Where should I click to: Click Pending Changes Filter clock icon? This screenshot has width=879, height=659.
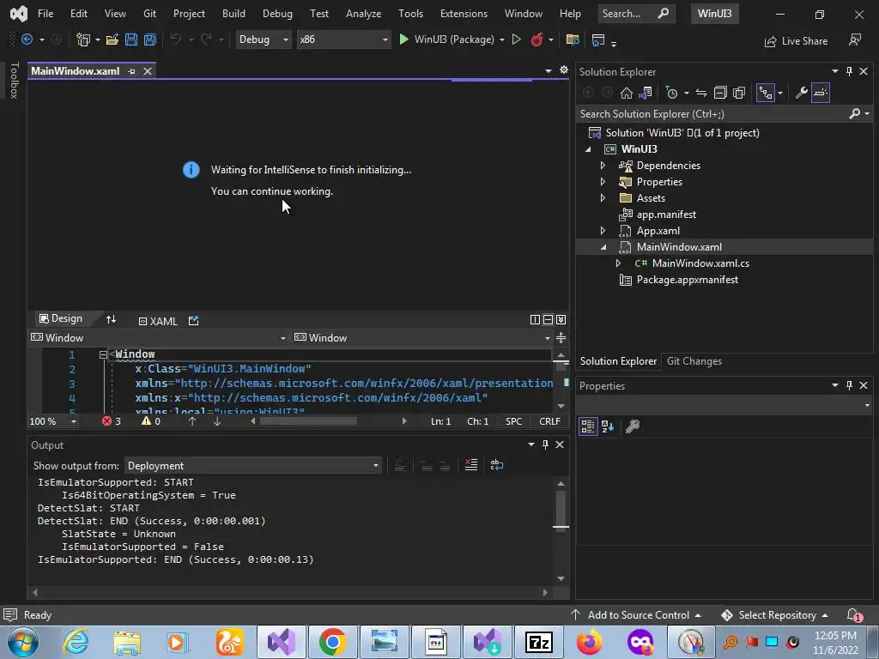(671, 93)
